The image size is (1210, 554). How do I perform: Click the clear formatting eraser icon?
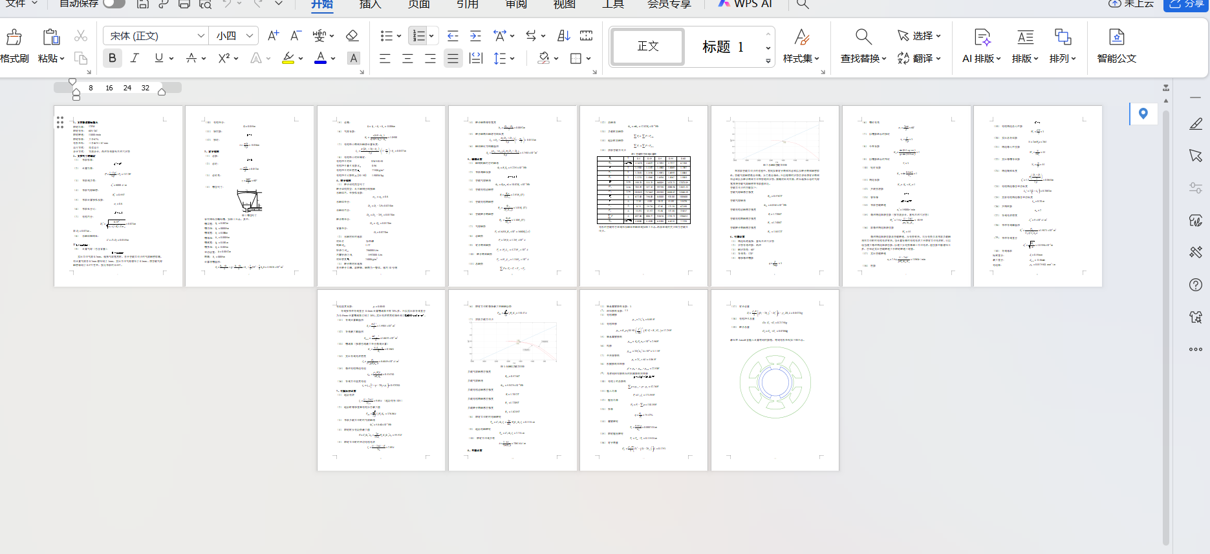[352, 36]
